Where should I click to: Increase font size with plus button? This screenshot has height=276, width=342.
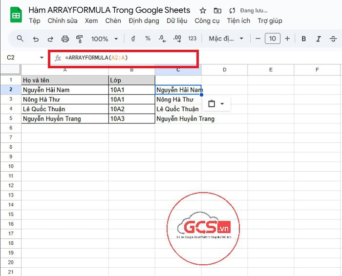(287, 39)
